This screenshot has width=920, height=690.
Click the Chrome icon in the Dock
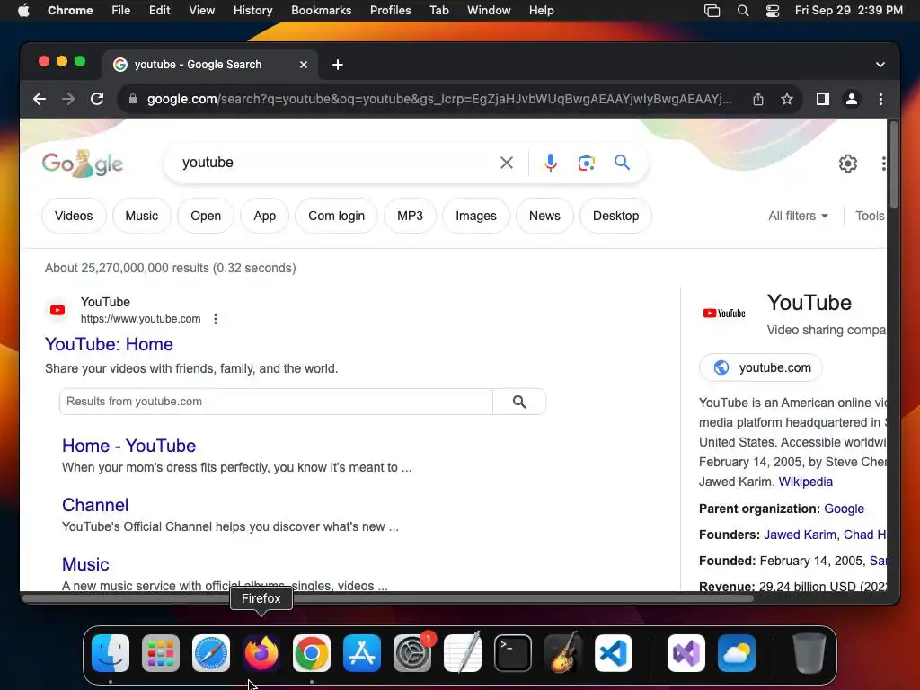312,653
